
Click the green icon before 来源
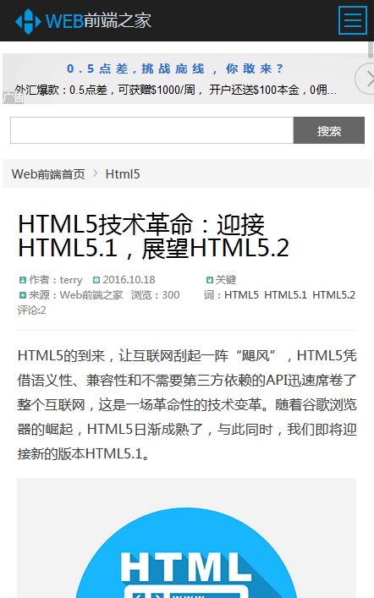[23, 295]
